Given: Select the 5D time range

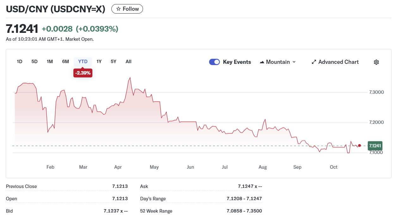Looking at the screenshot, I should (34, 62).
